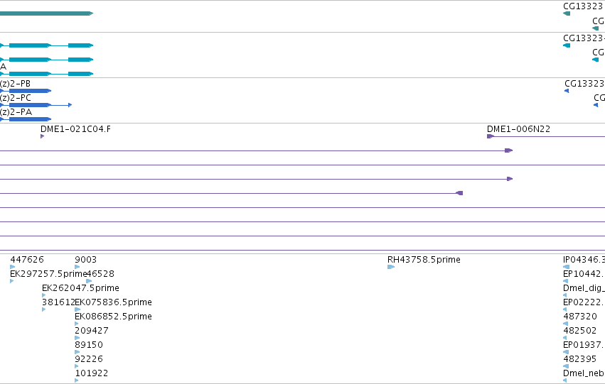This screenshot has width=605, height=384.
Task: Select the blue exon bar below (z)2-PA
Action: (30, 119)
